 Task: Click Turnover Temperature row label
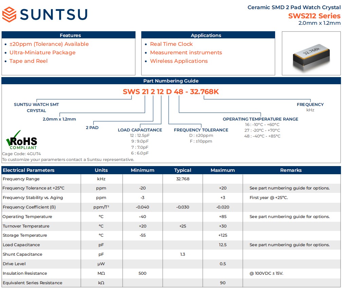pyautogui.click(x=26, y=226)
